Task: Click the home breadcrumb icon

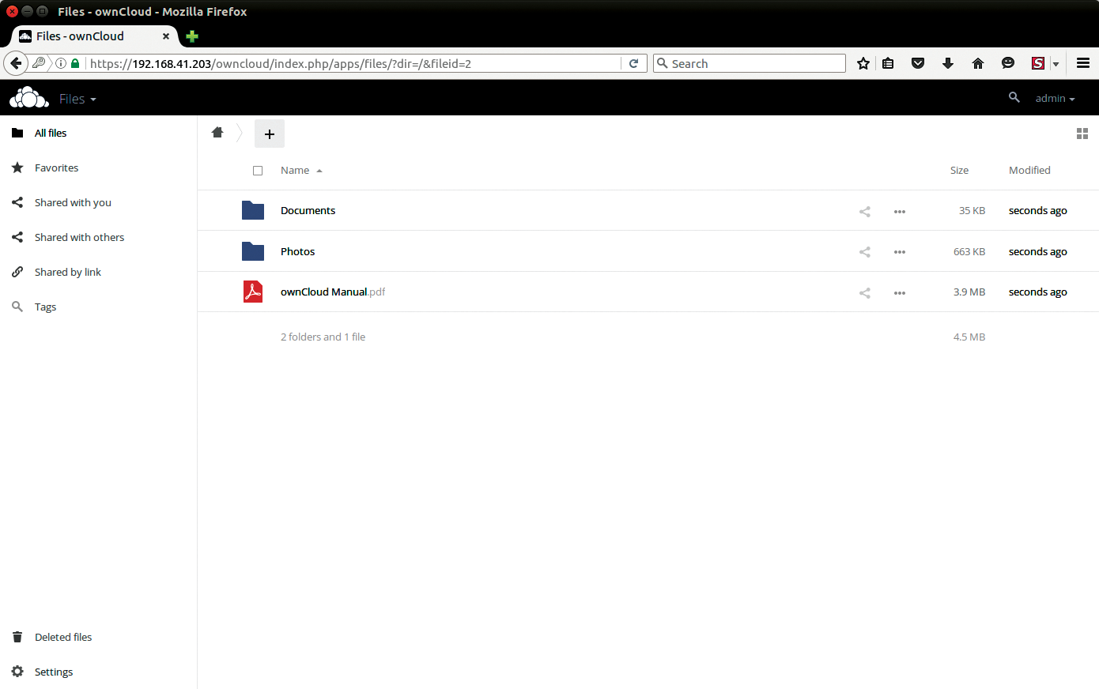Action: tap(217, 133)
